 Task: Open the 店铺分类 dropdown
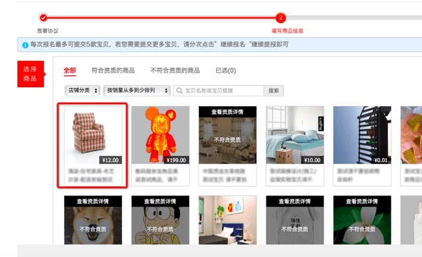coord(82,91)
